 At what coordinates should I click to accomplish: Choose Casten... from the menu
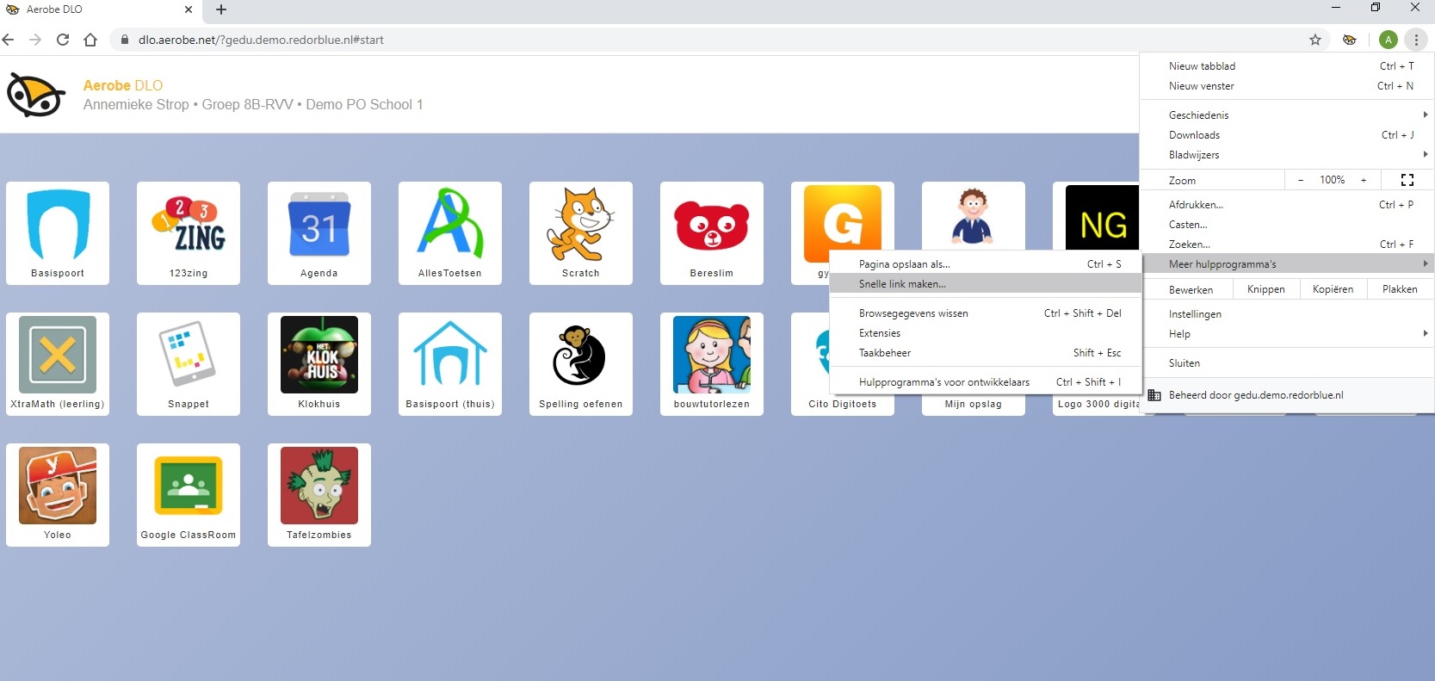[x=1288, y=225]
